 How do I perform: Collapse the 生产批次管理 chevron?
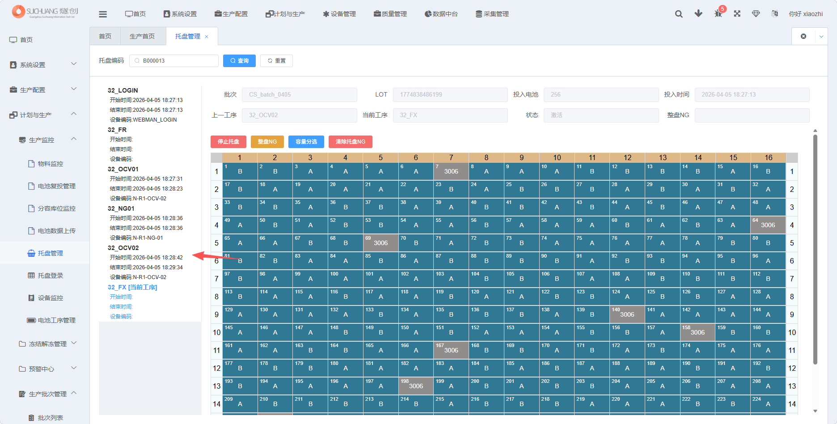click(x=74, y=393)
